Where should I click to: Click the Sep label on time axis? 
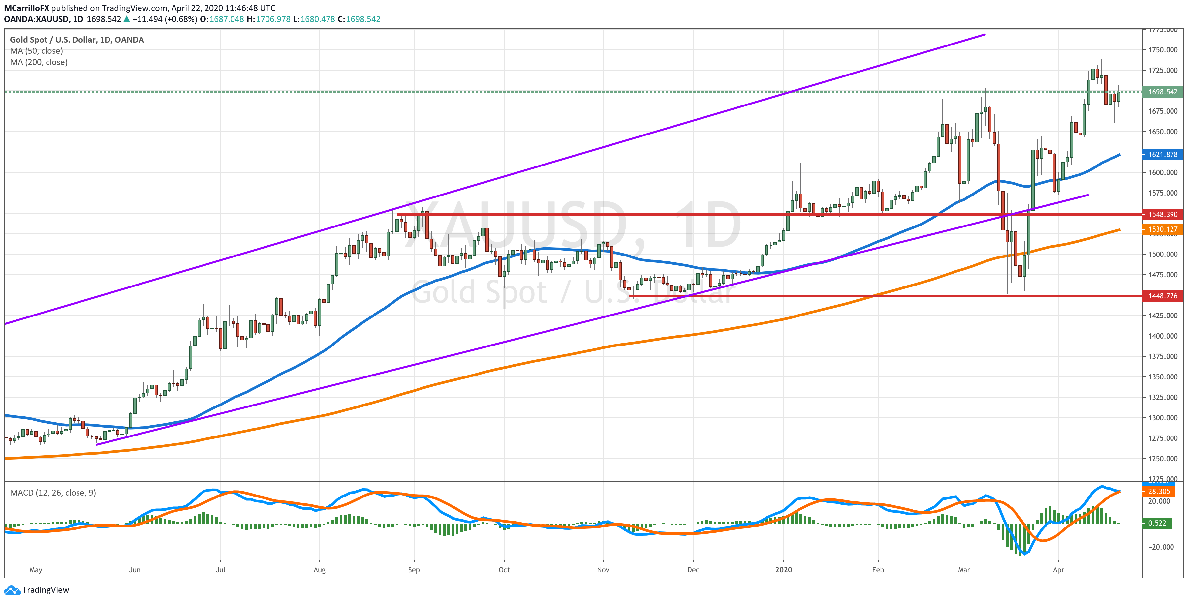pyautogui.click(x=414, y=570)
